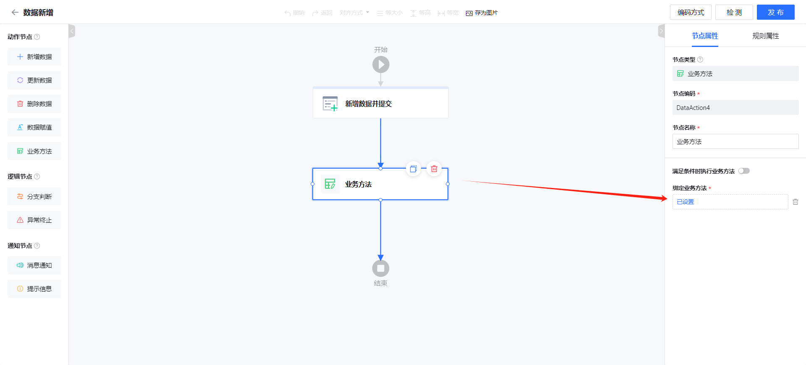Image resolution: width=806 pixels, height=365 pixels.
Task: Click the 节点名称 input field
Action: point(735,141)
